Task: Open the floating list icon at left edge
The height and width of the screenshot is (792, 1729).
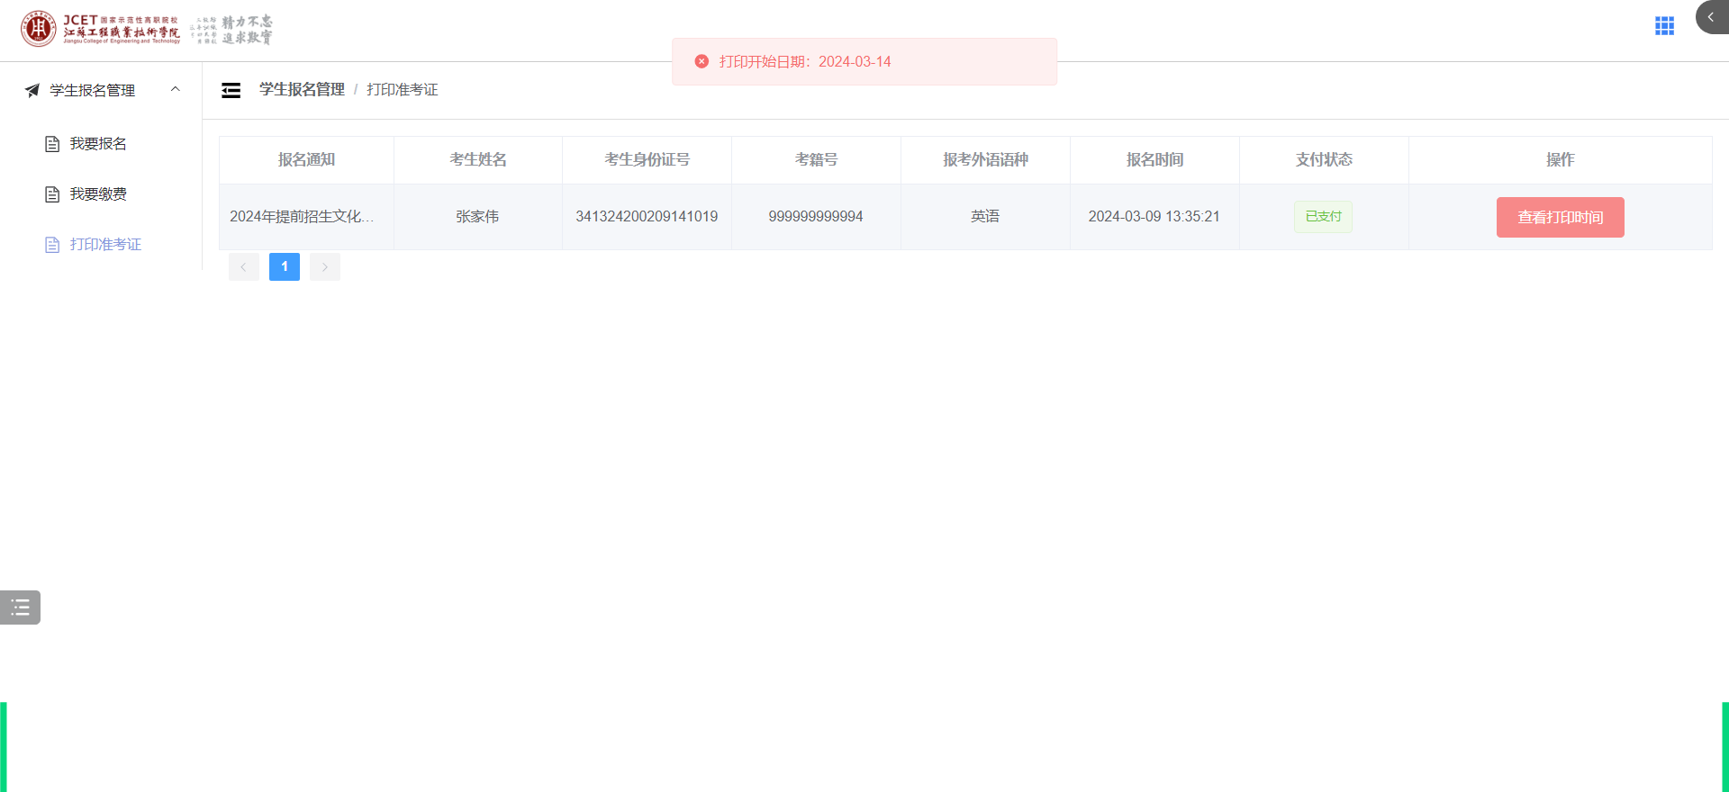Action: click(20, 607)
